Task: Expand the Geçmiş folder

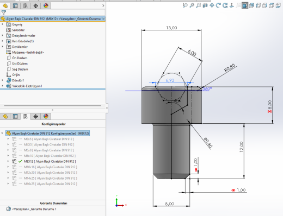Action: (x=2, y=24)
